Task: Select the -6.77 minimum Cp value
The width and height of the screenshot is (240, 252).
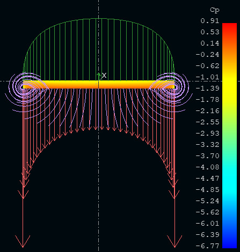Action: 207,246
